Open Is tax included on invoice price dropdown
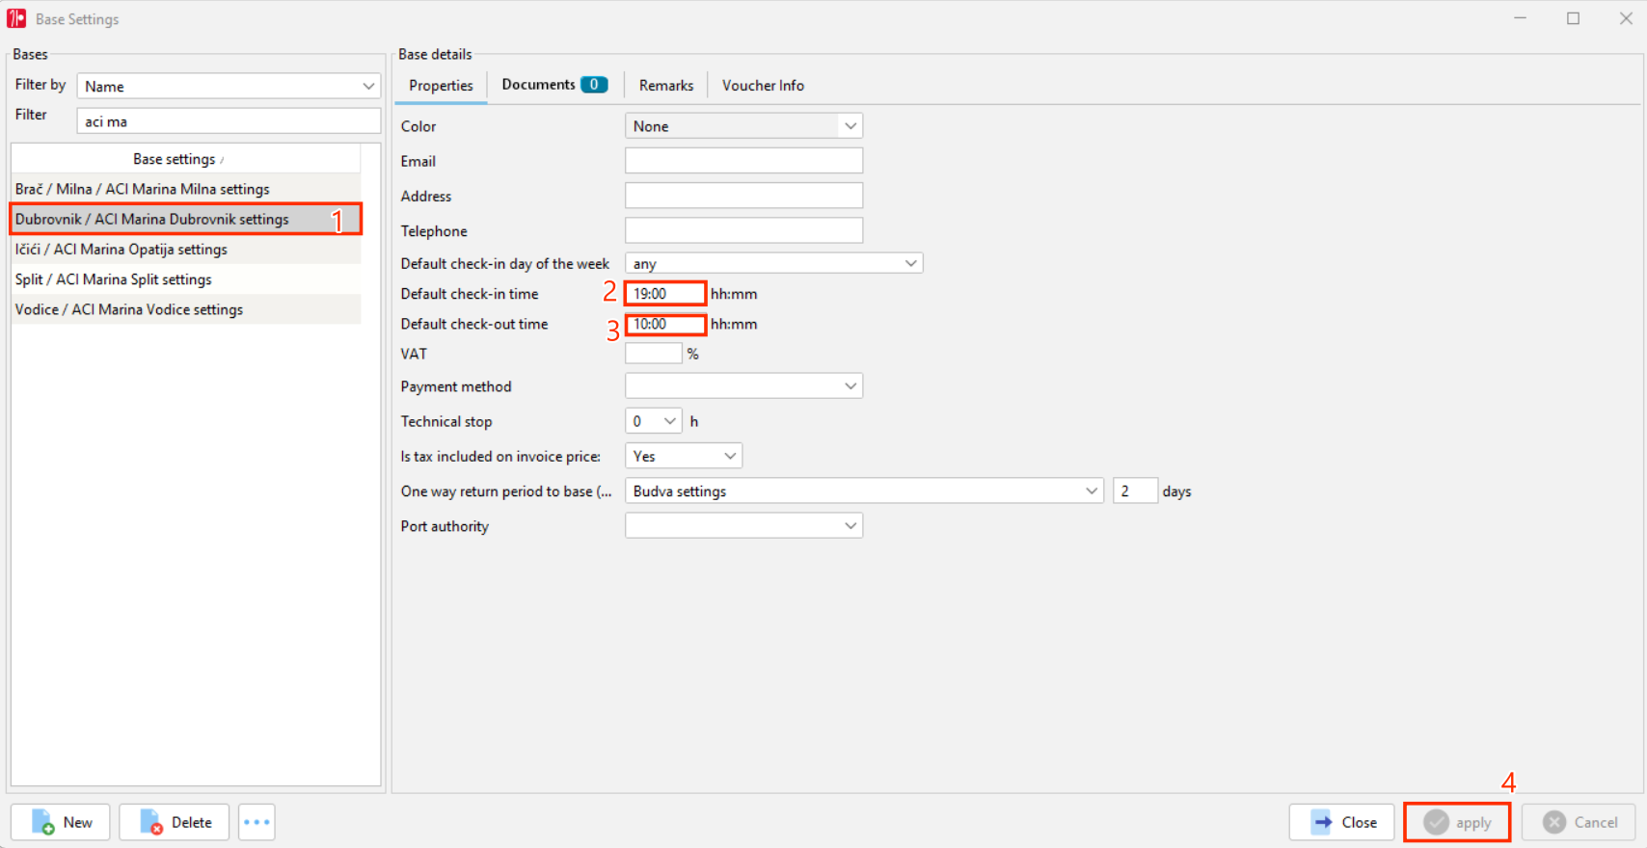 (x=684, y=456)
